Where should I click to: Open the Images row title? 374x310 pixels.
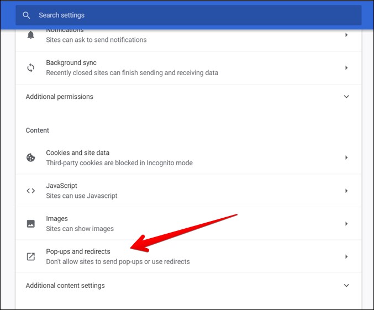57,219
